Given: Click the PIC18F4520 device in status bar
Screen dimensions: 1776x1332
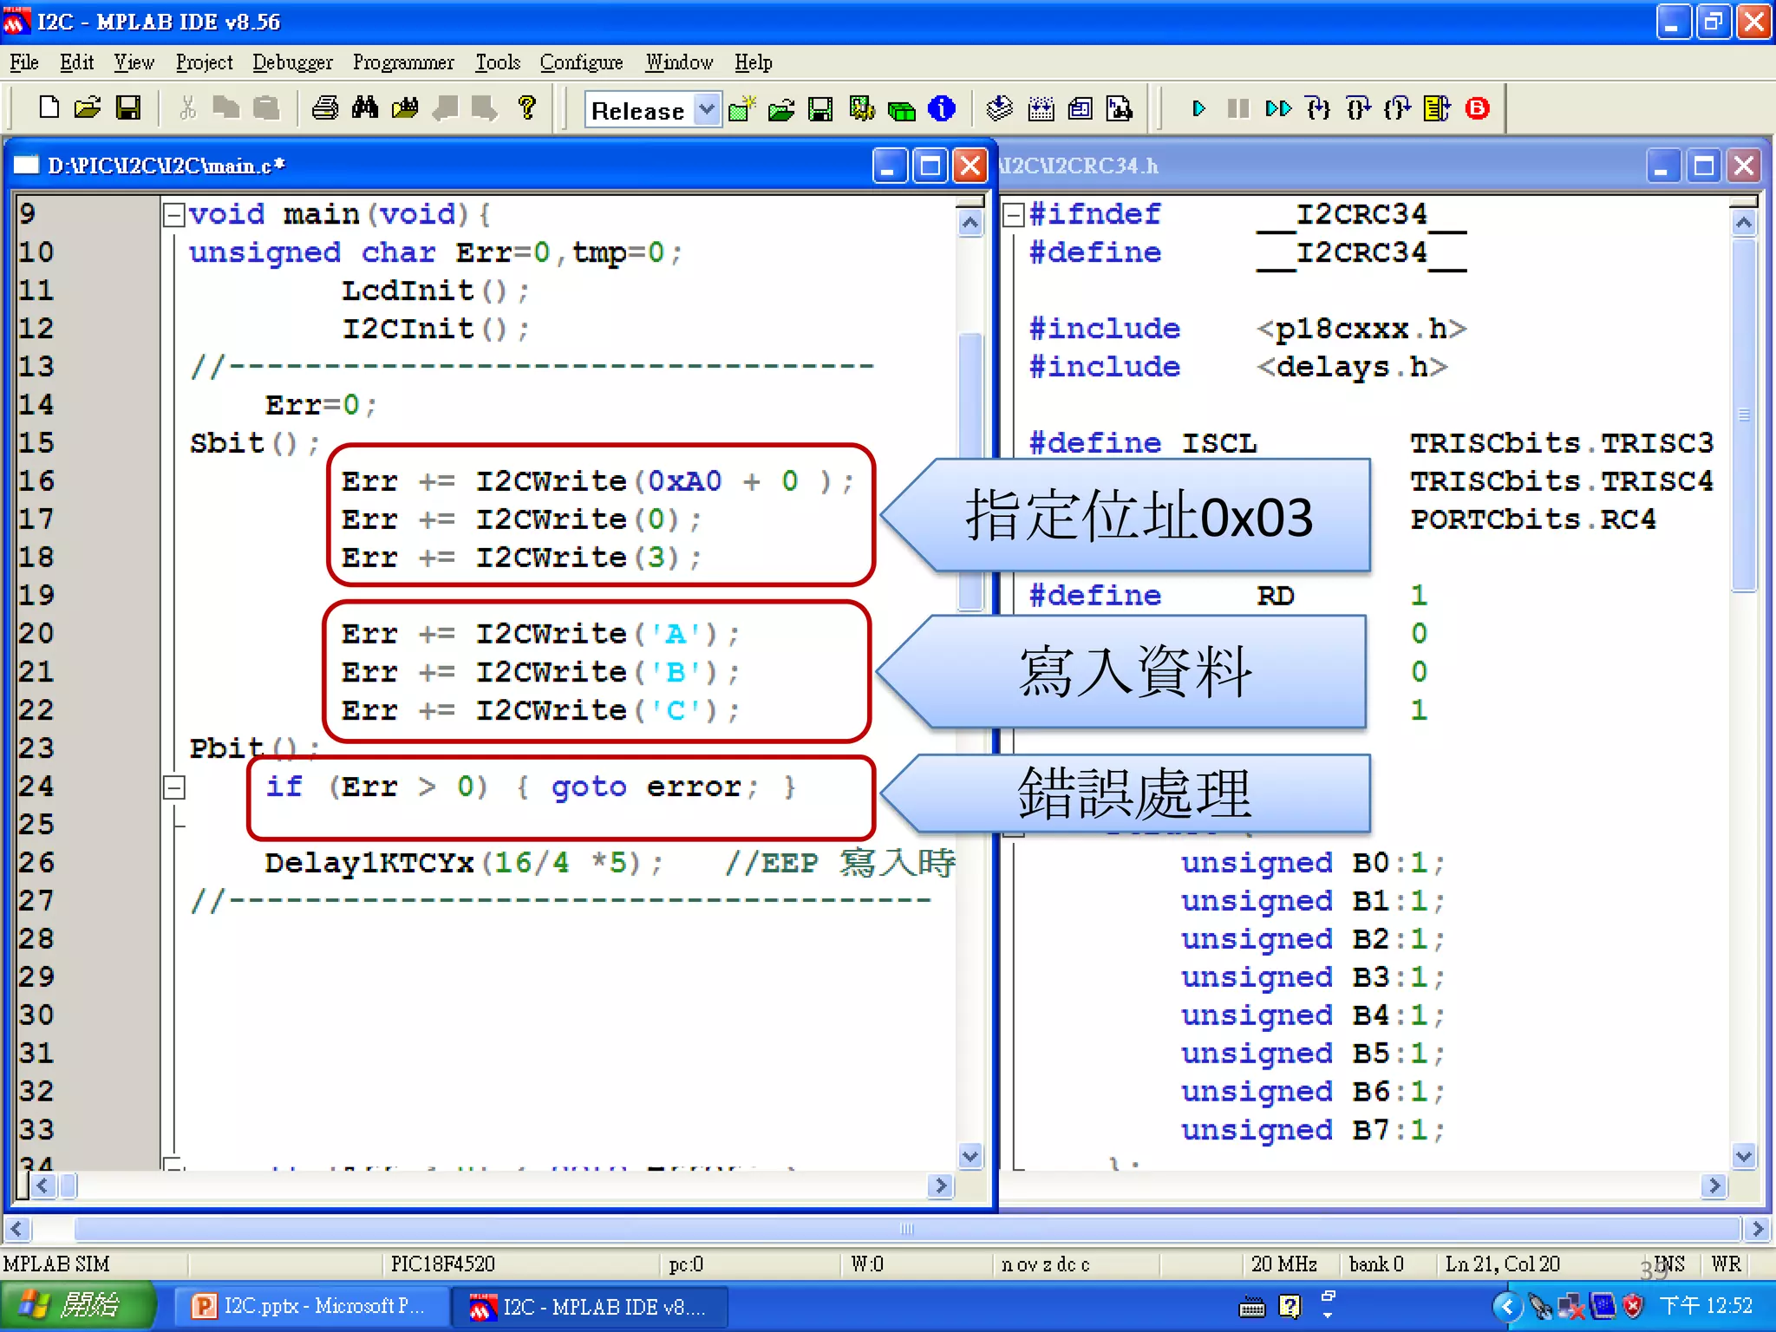Looking at the screenshot, I should click(x=442, y=1264).
